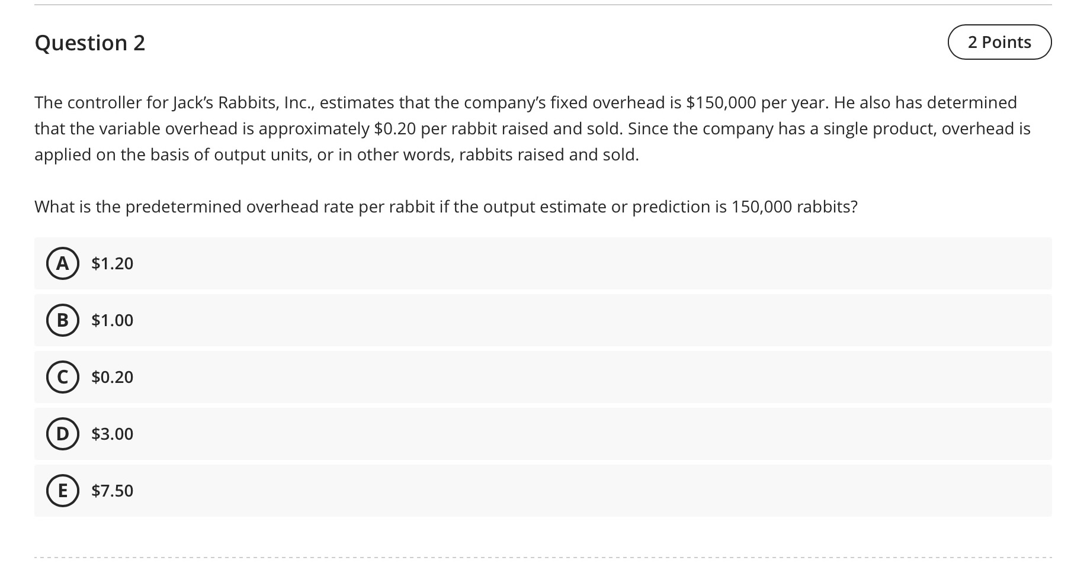The width and height of the screenshot is (1087, 567).
Task: Click the circled B option marker
Action: coord(62,320)
